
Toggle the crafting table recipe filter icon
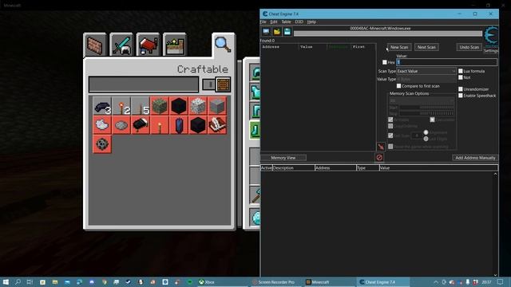click(223, 85)
